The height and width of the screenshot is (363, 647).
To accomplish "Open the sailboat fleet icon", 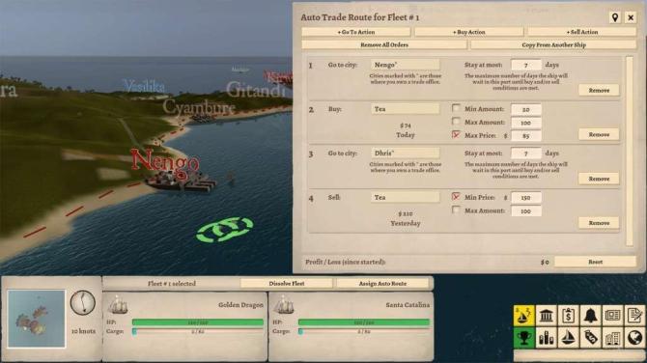I will click(568, 338).
